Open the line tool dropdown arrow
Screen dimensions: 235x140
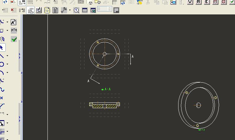click(x=7, y=56)
